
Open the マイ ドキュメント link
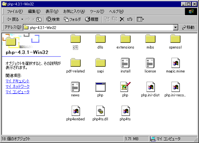(x=18, y=81)
